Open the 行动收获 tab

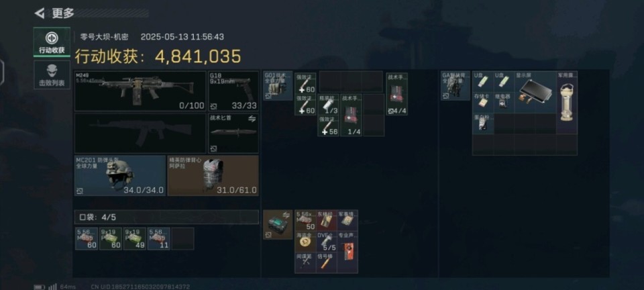52,42
